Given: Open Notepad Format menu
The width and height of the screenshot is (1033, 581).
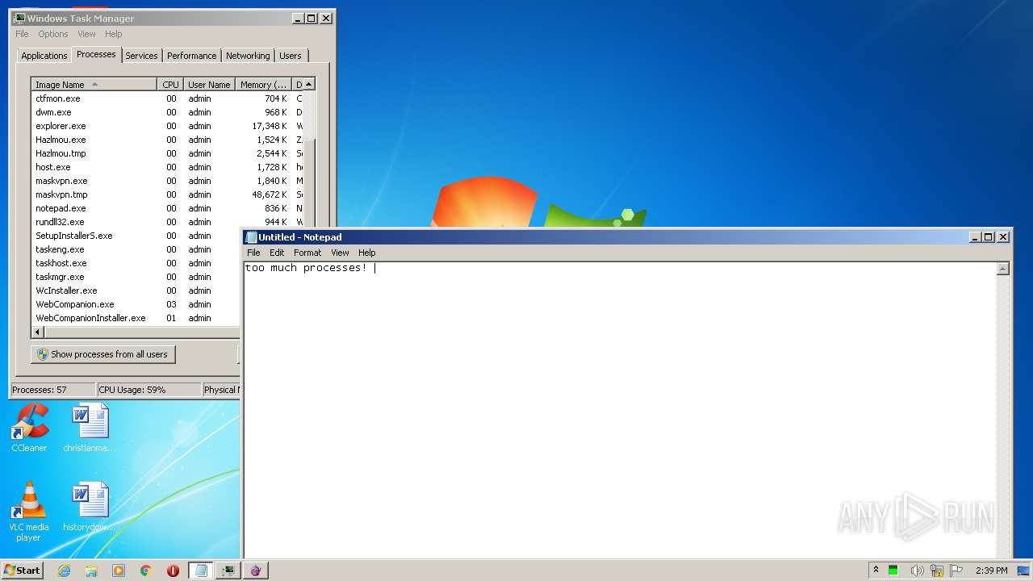Looking at the screenshot, I should [307, 253].
